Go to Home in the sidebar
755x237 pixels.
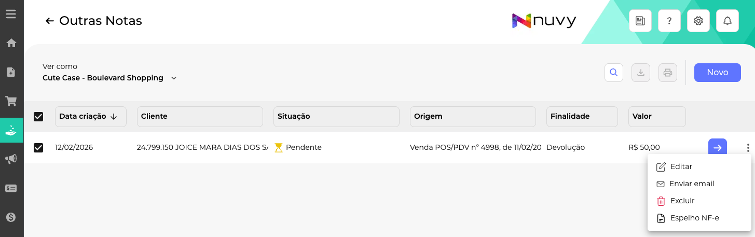11,43
